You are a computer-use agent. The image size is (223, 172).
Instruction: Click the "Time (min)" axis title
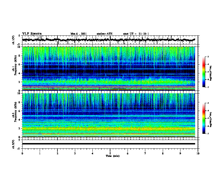click(x=113, y=156)
